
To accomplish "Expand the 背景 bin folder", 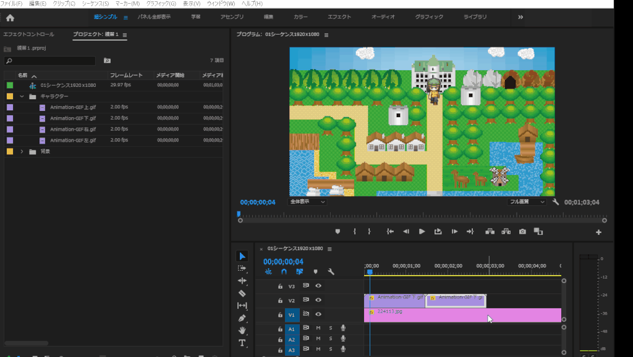I will click(x=22, y=152).
